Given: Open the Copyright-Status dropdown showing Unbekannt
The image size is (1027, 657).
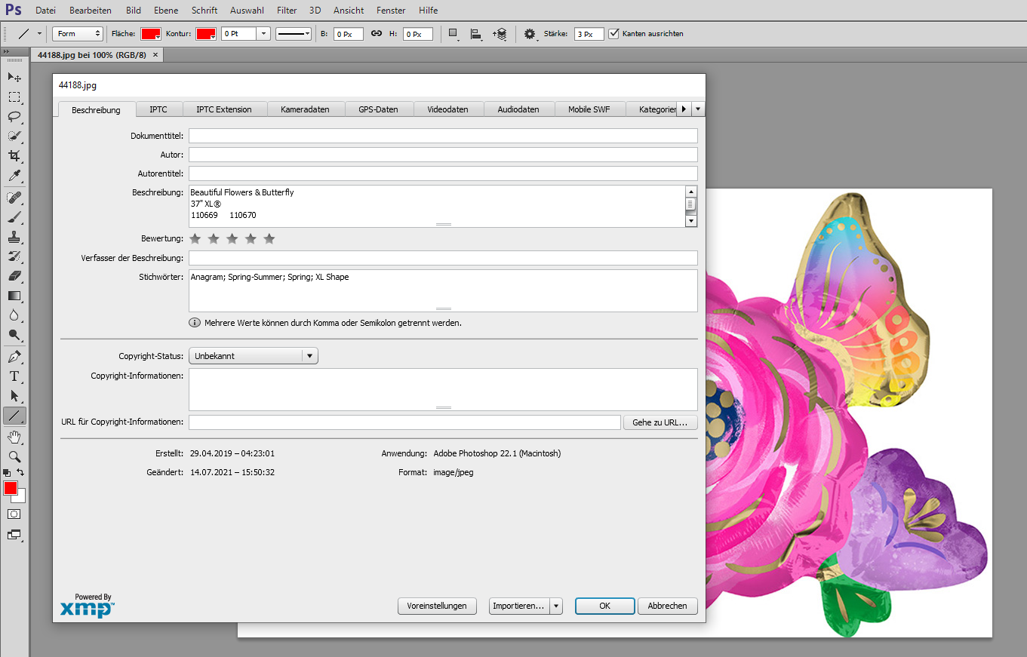Looking at the screenshot, I should [x=309, y=355].
